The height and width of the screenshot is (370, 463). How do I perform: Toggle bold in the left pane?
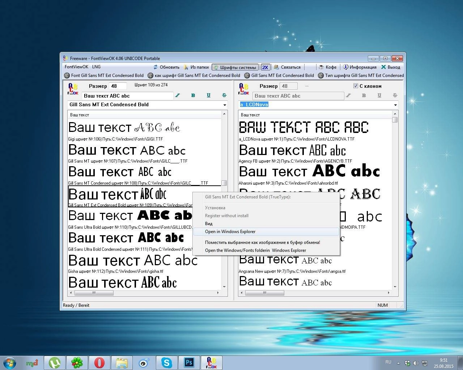pyautogui.click(x=193, y=95)
